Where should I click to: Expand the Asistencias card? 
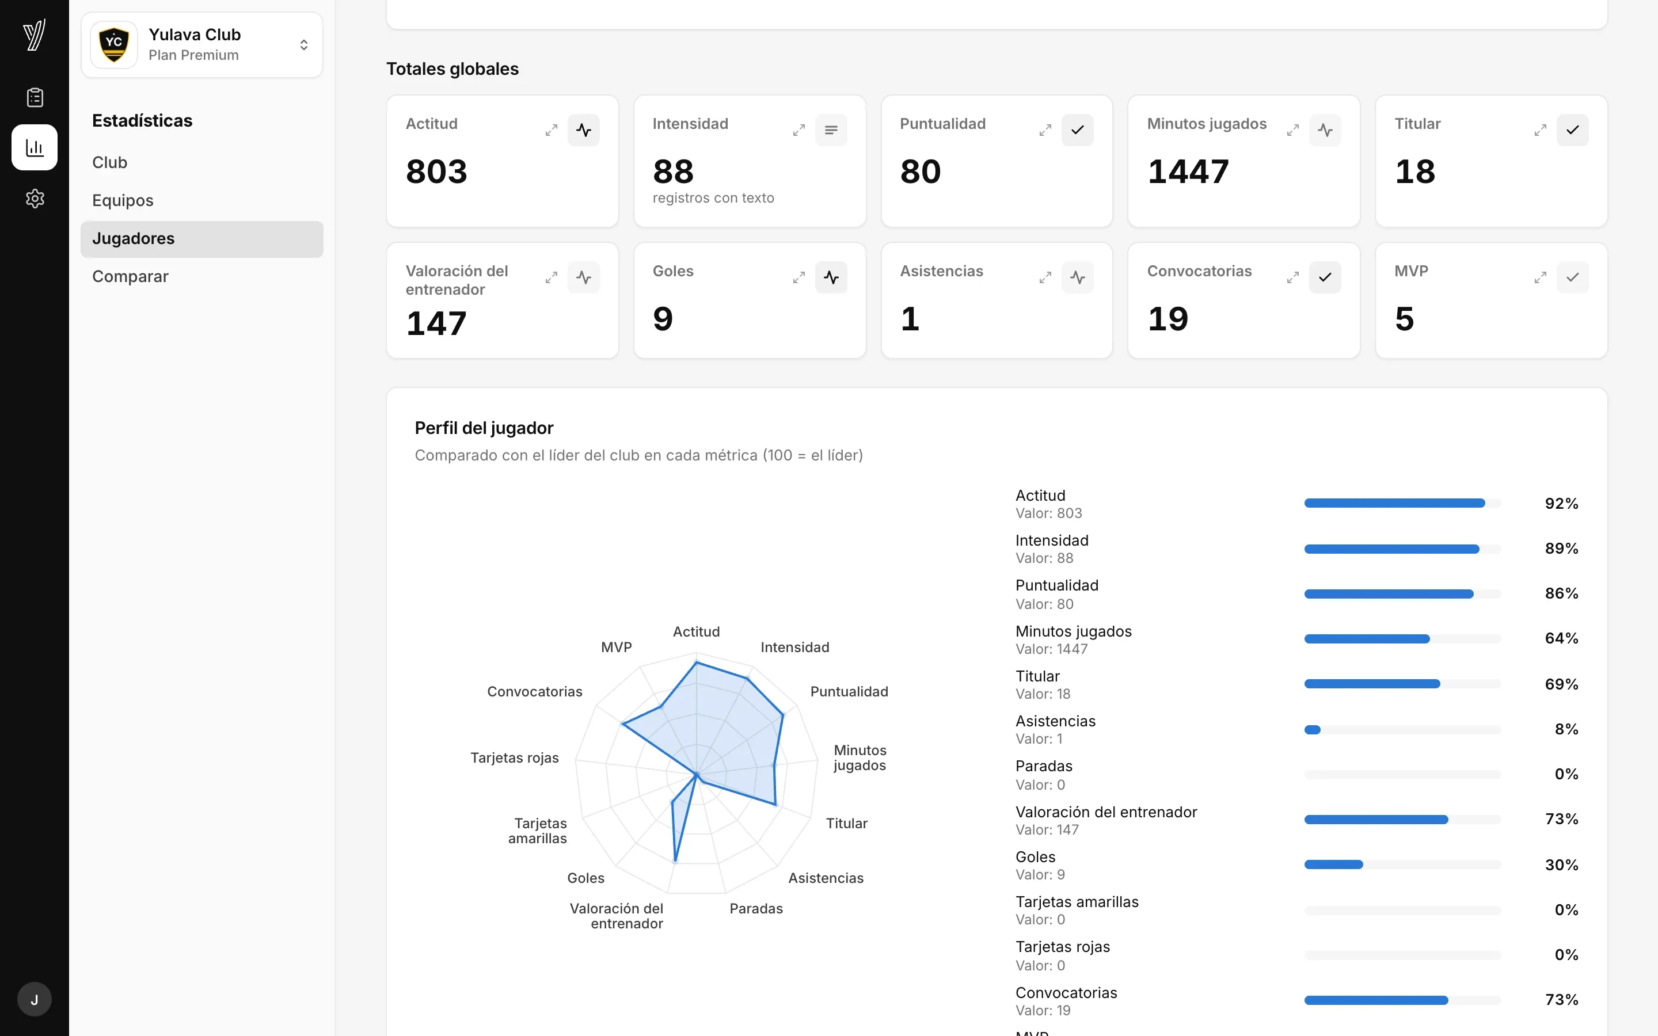[x=1045, y=277]
